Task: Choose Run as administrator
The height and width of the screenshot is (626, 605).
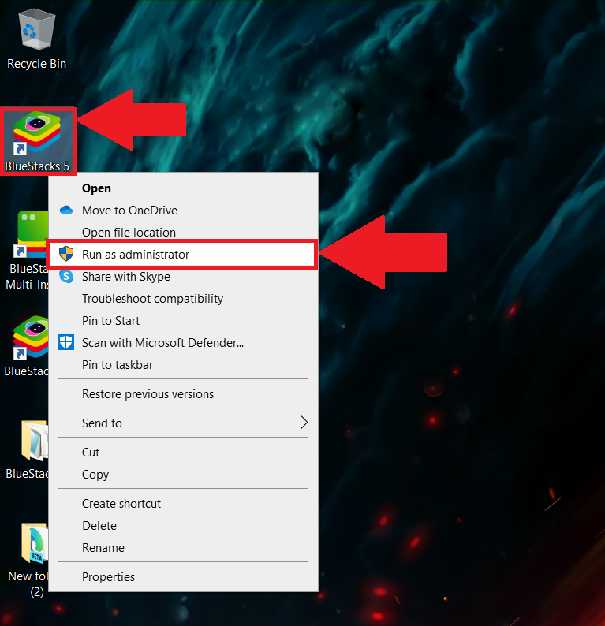Action: pyautogui.click(x=182, y=255)
